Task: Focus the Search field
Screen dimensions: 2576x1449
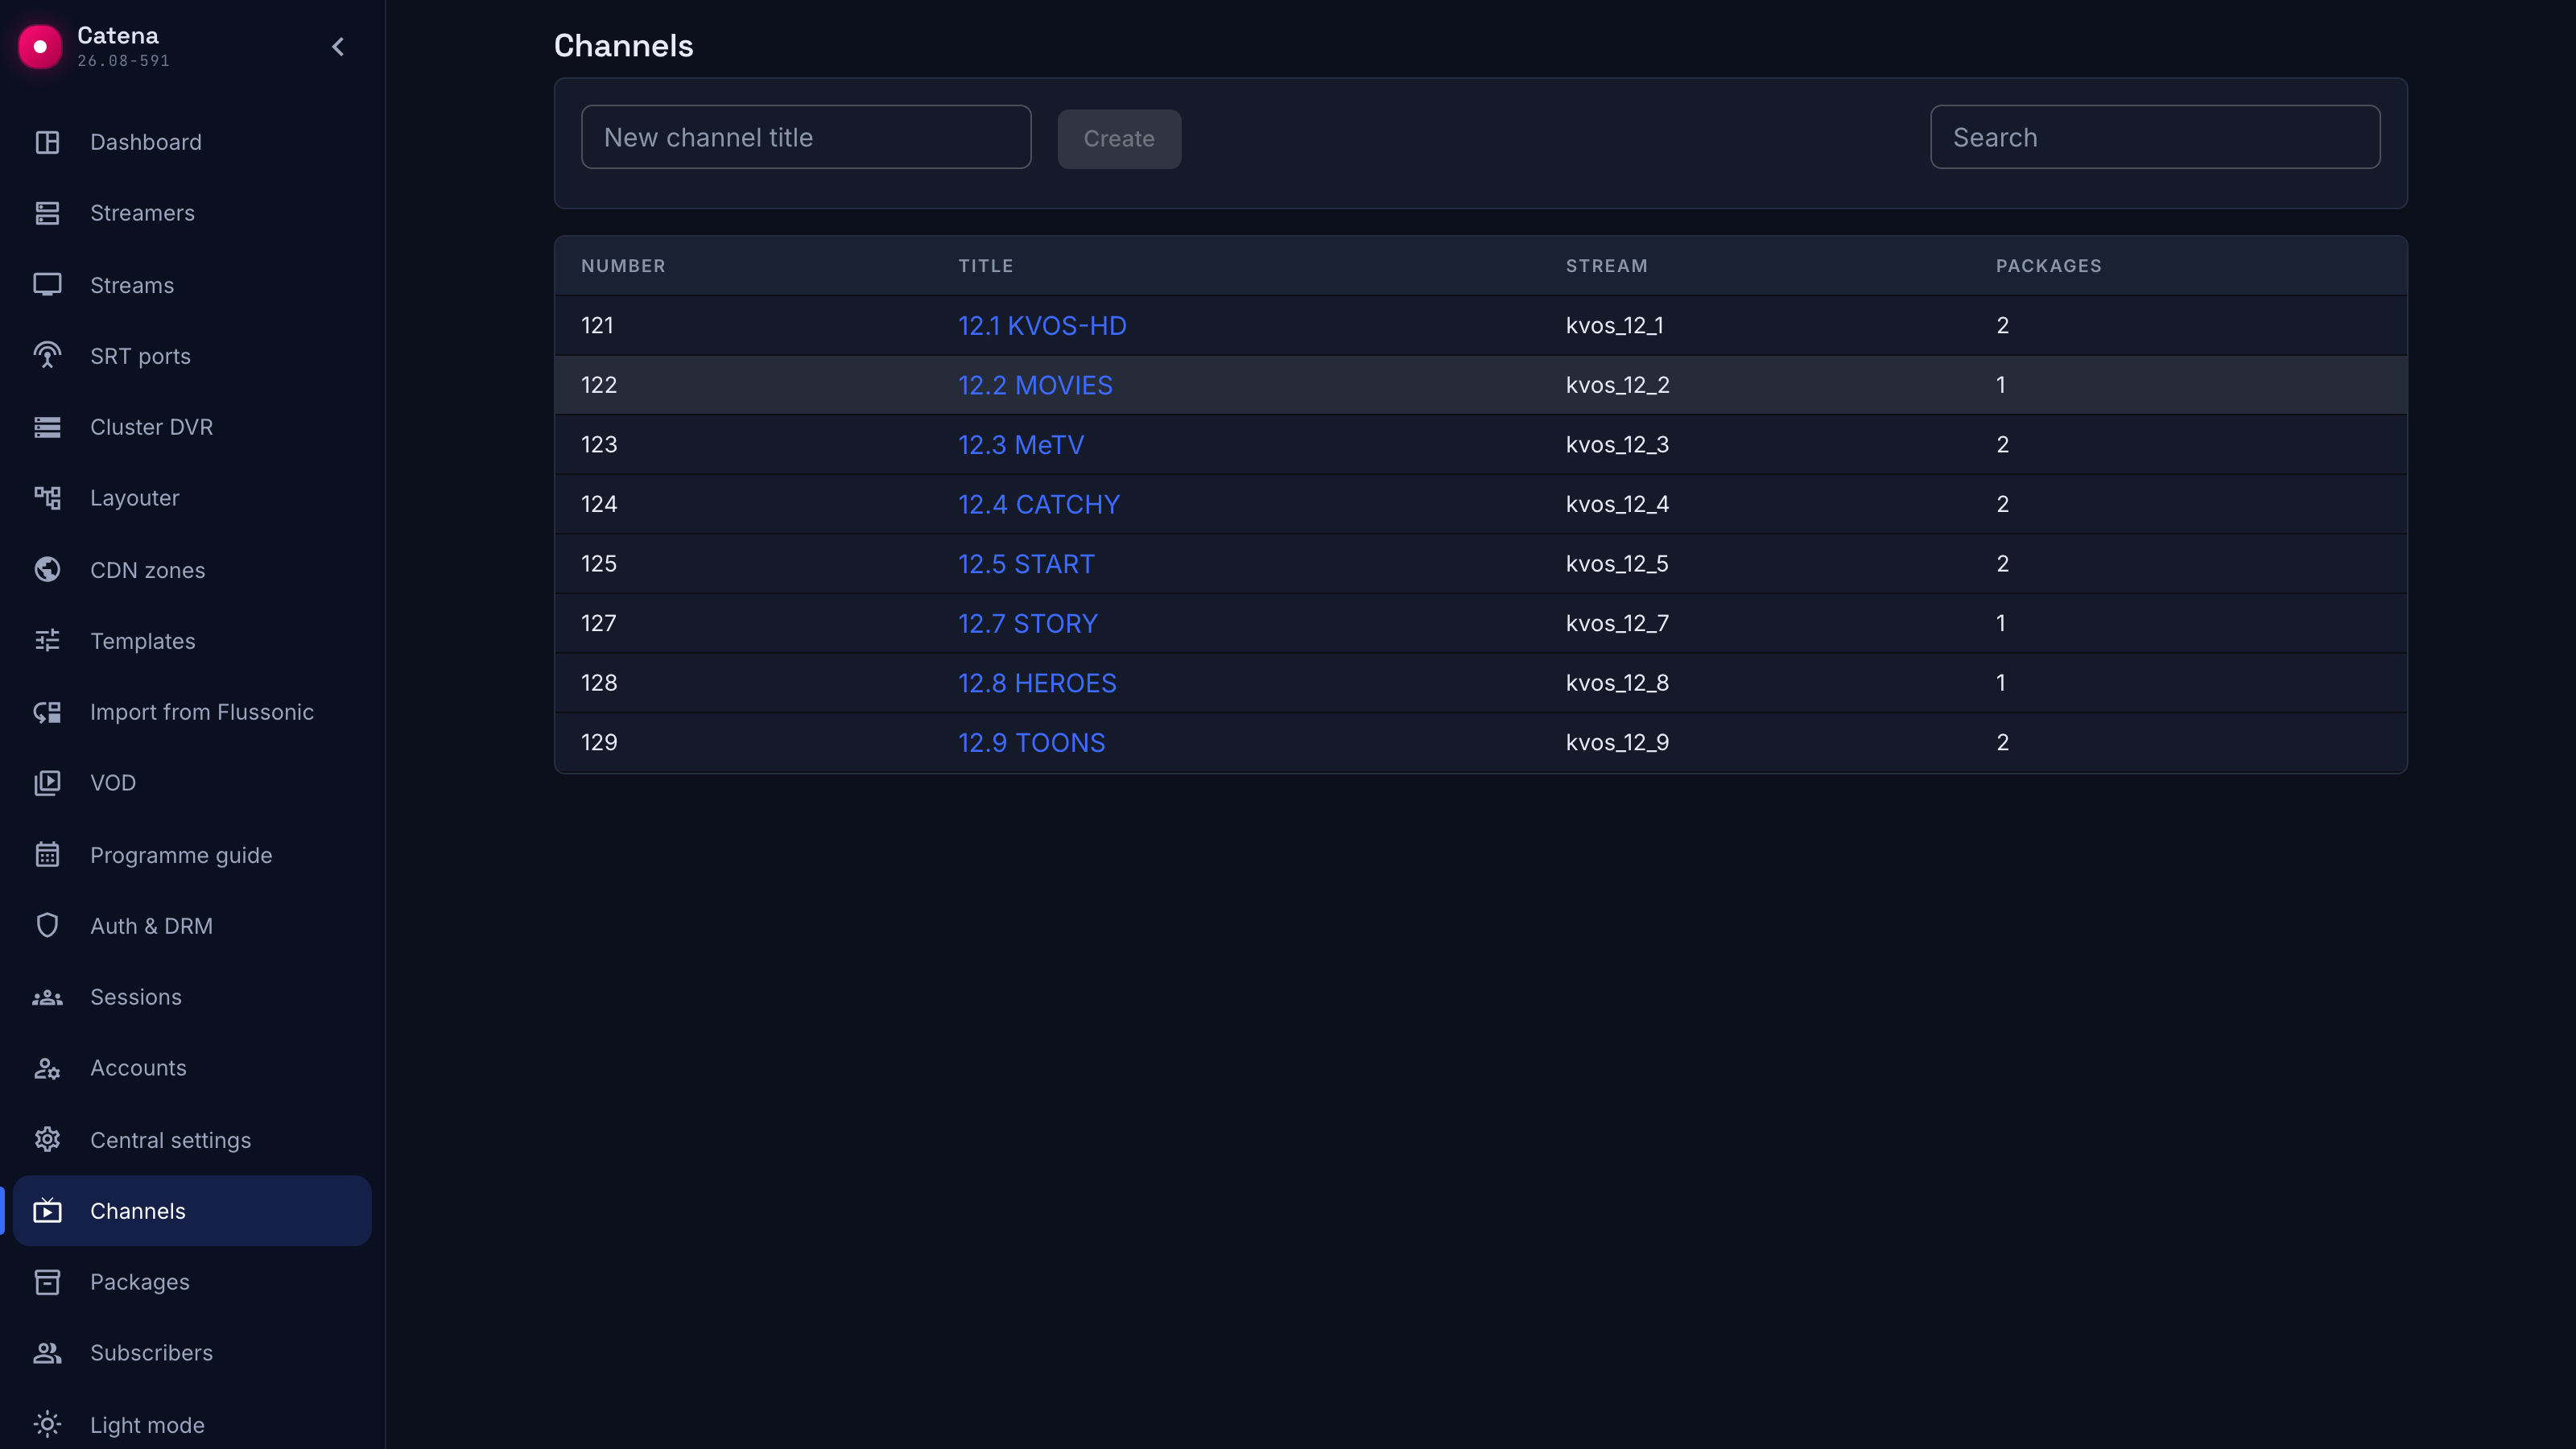Action: click(2155, 137)
